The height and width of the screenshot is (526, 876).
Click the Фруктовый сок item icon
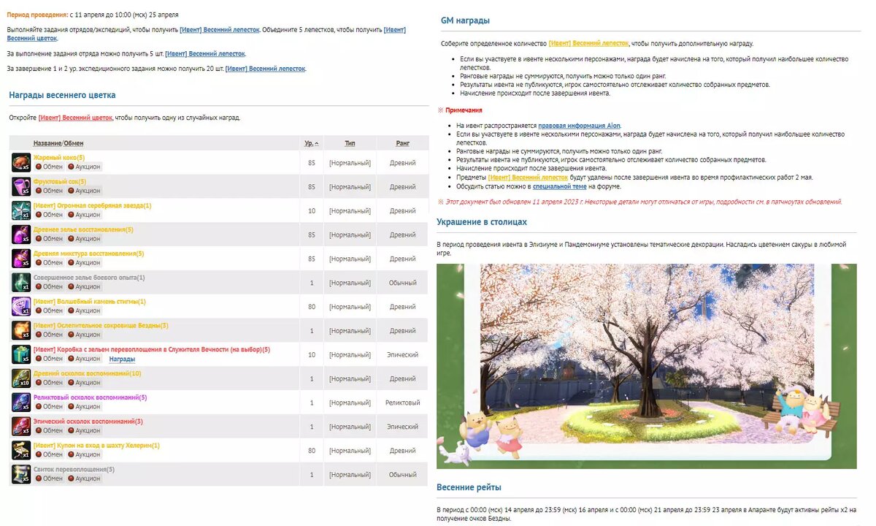[21, 186]
